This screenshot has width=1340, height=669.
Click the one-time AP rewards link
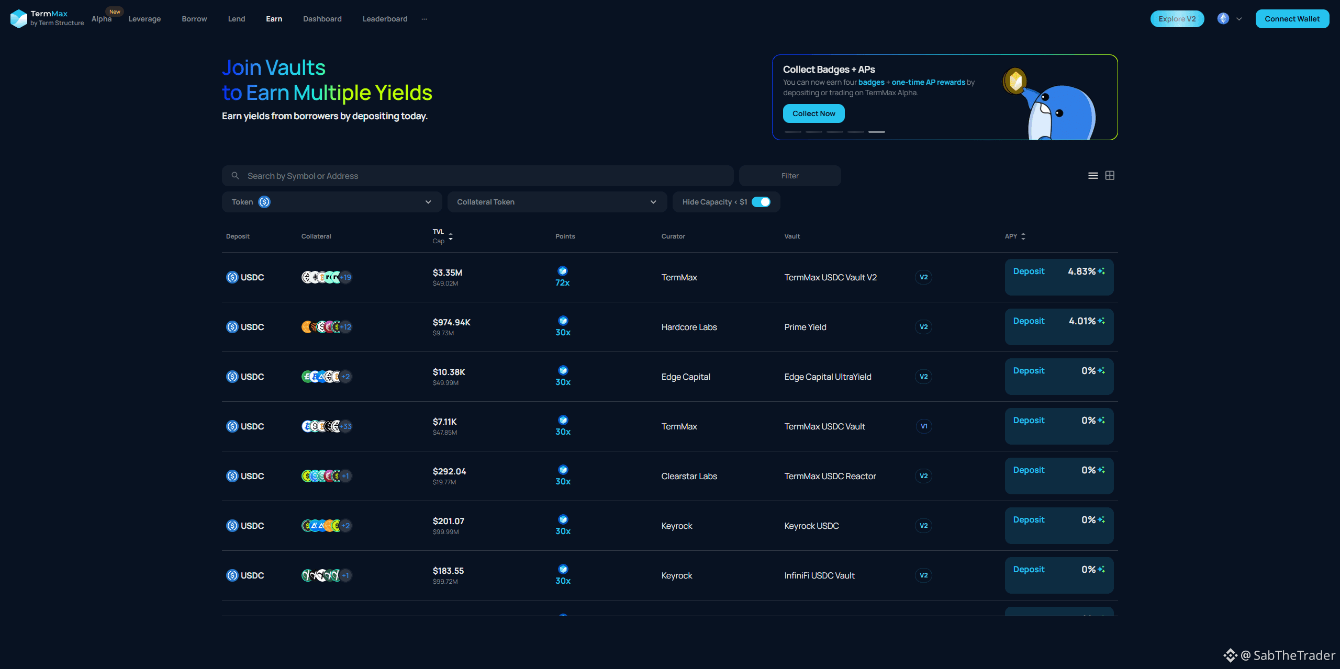[928, 82]
